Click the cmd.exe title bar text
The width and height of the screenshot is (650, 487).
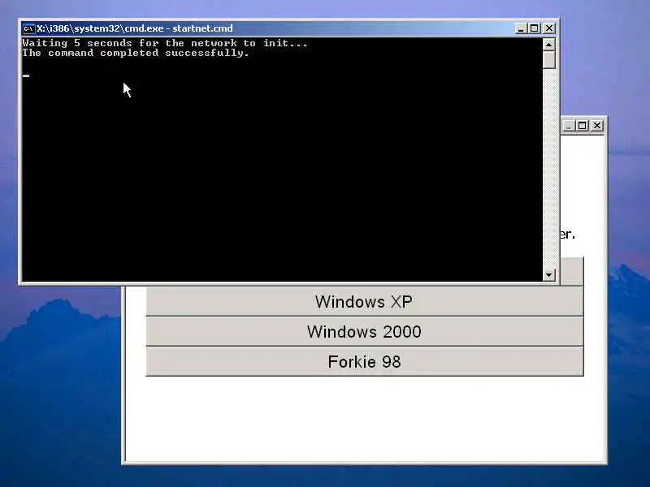[x=135, y=28]
